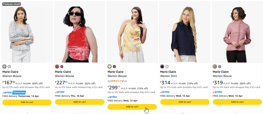
Task: Select grey-green swatch on pink blouse
Action: pos(220,66)
